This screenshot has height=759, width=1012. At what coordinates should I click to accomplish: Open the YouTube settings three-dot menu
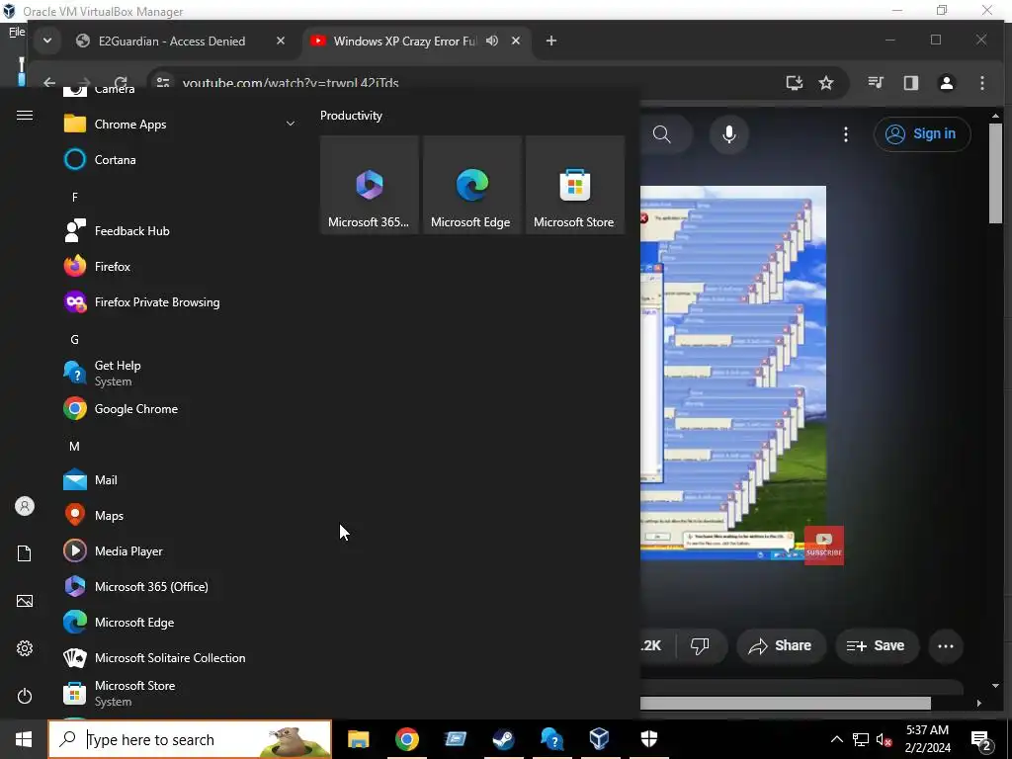click(846, 134)
